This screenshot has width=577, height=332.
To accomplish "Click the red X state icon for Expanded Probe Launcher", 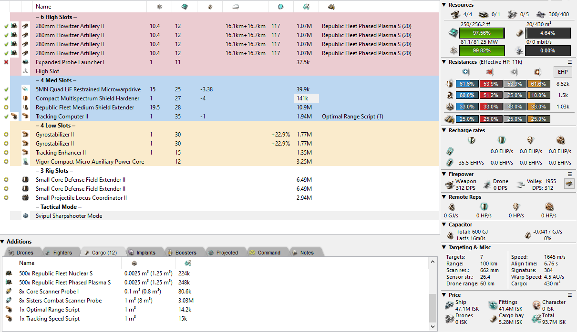I will point(6,62).
